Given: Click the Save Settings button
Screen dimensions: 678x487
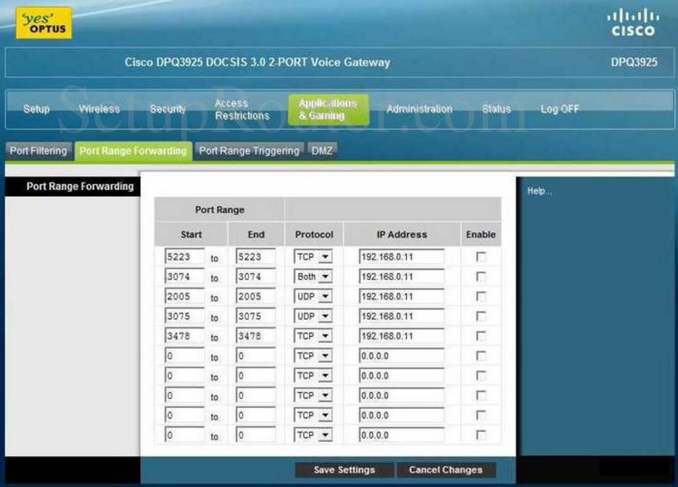Looking at the screenshot, I should [344, 470].
